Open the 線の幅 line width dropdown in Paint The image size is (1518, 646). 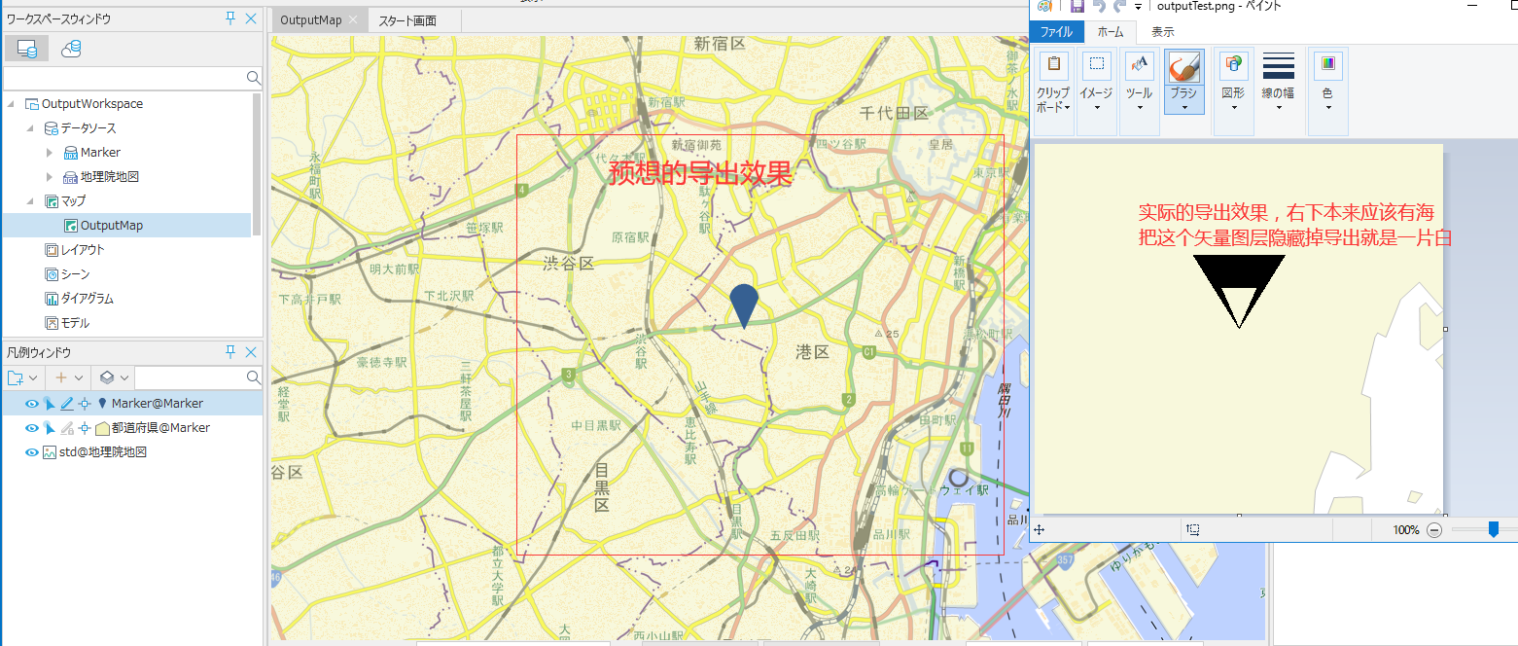click(1278, 83)
